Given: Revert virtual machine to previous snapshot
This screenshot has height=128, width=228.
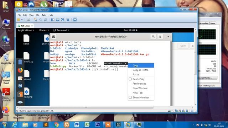Looking at the screenshot, I should [40, 20].
